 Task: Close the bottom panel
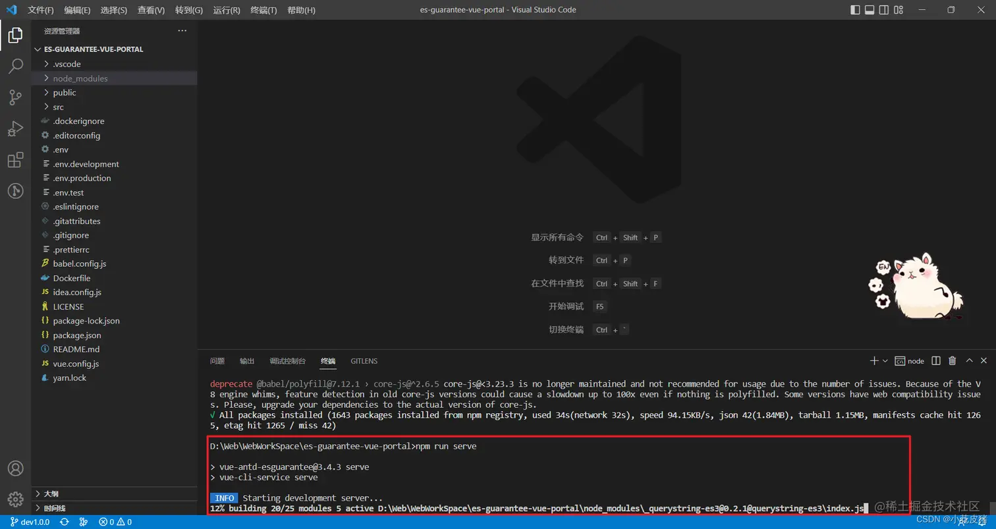tap(983, 361)
